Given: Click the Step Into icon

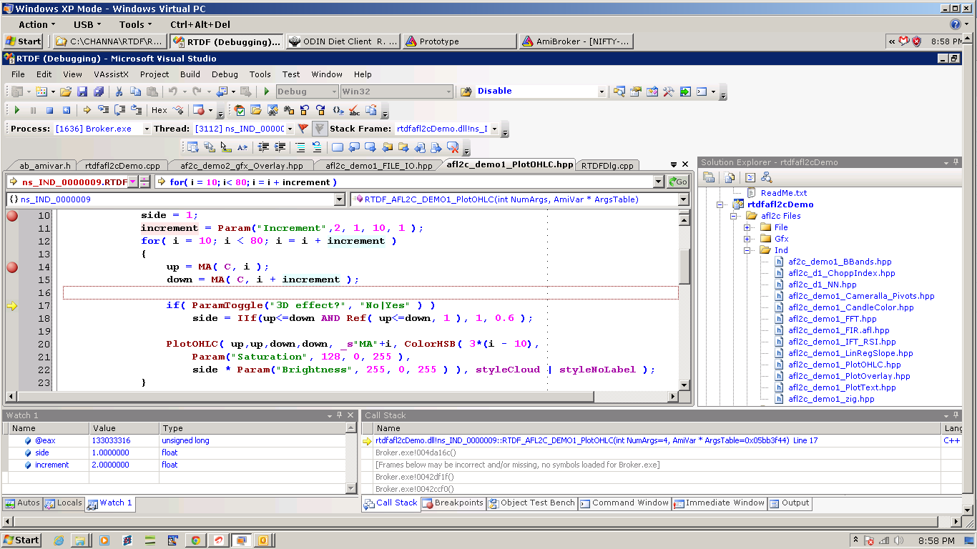Looking at the screenshot, I should [x=103, y=110].
